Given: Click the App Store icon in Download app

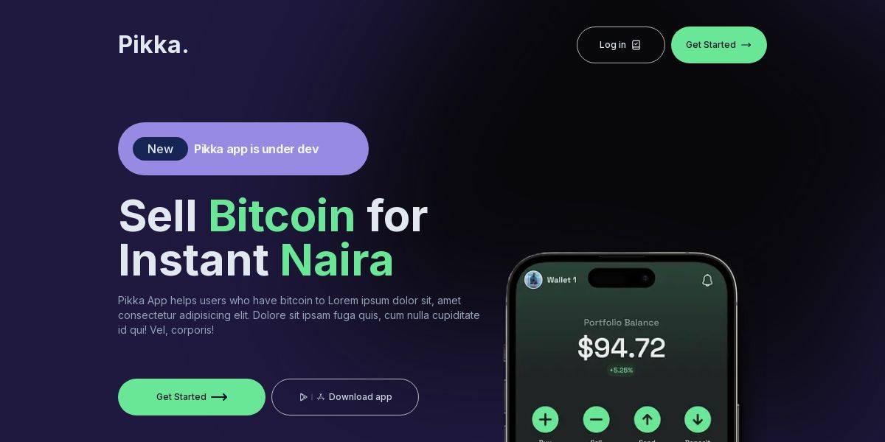Looking at the screenshot, I should coord(321,397).
